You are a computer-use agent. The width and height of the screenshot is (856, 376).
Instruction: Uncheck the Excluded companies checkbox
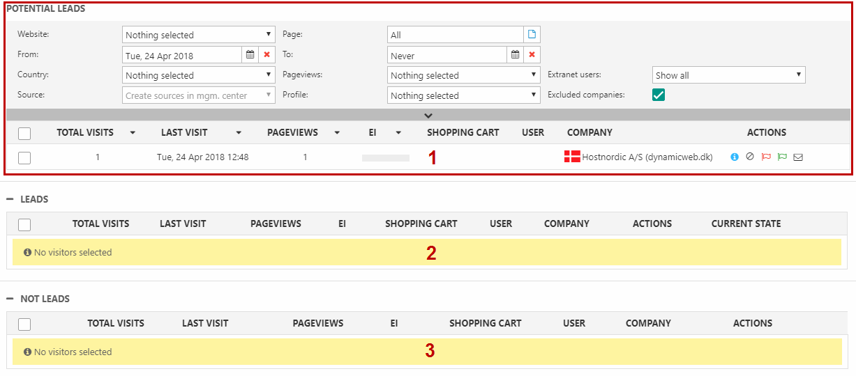(658, 95)
